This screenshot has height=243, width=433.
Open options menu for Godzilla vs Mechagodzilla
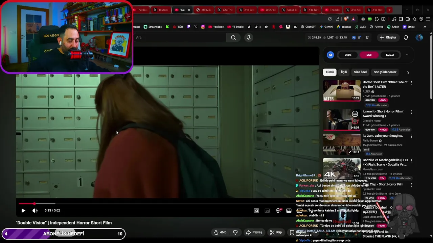pos(412,161)
